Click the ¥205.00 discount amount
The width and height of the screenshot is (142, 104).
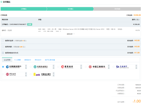(x=138, y=88)
